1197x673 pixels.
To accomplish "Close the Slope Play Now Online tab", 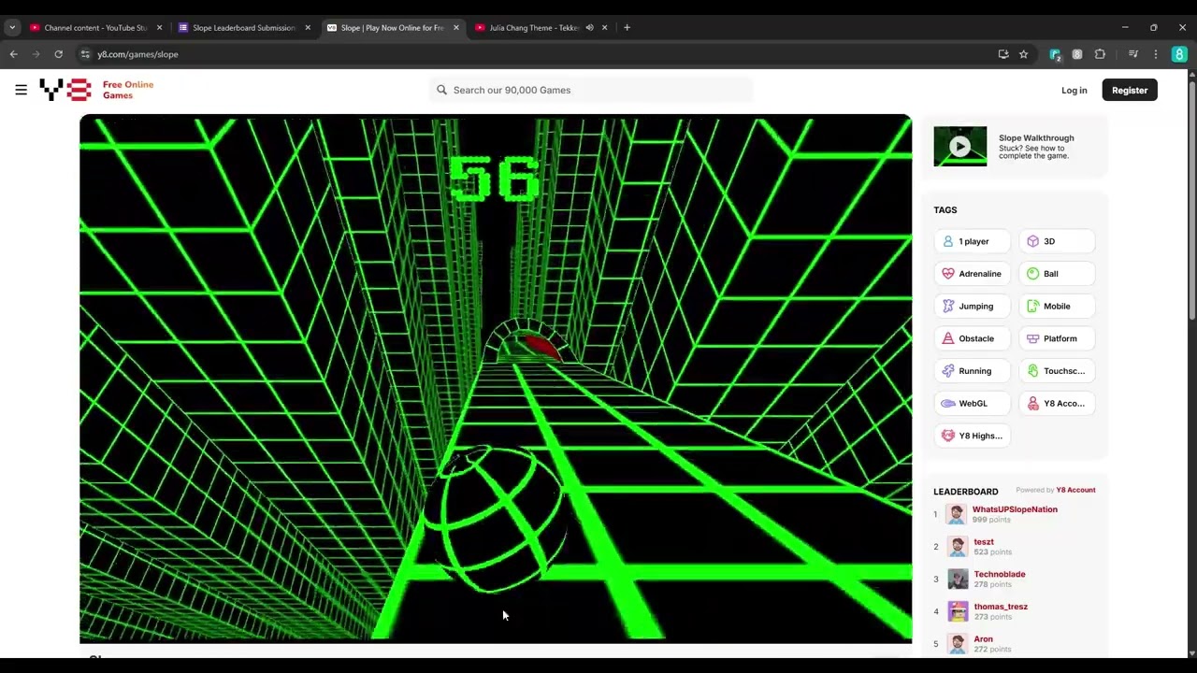I will point(456,27).
